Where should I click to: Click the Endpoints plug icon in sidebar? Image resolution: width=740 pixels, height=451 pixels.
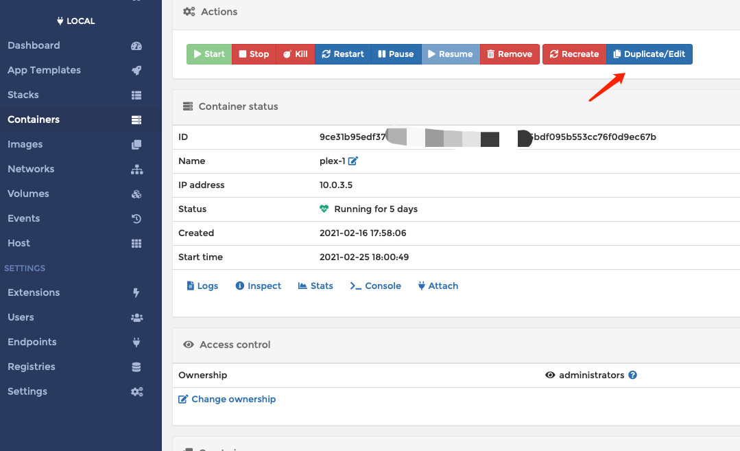click(x=136, y=343)
